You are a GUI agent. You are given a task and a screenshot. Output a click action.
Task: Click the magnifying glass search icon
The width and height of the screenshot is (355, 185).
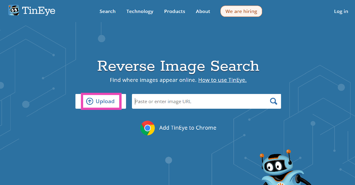tap(274, 101)
